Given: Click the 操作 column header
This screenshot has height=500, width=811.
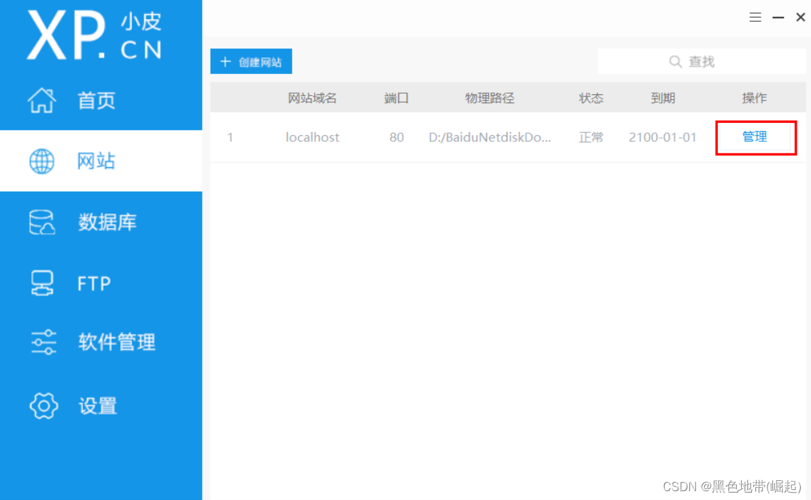Looking at the screenshot, I should (754, 98).
